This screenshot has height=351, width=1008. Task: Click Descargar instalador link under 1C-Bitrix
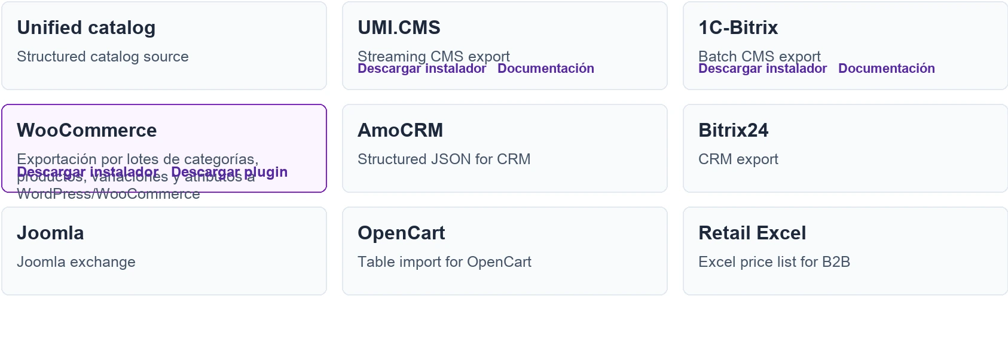pos(762,69)
